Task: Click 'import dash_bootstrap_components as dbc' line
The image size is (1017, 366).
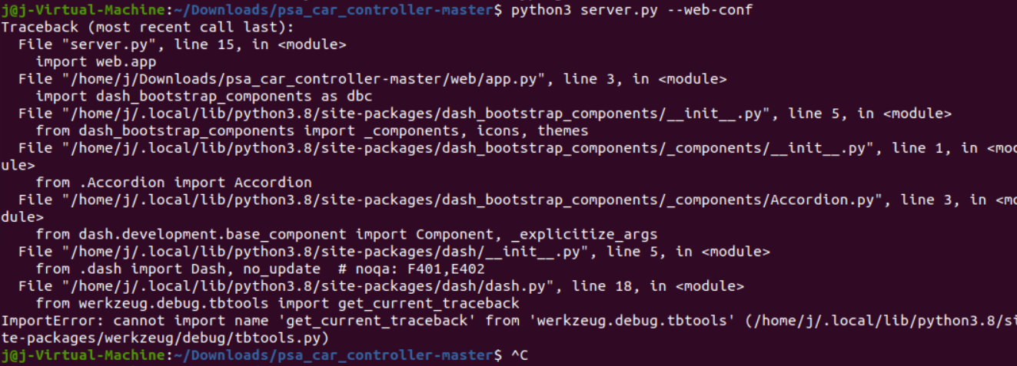Action: (204, 96)
